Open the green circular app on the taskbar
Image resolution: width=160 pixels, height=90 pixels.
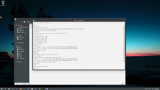(x=40, y=89)
